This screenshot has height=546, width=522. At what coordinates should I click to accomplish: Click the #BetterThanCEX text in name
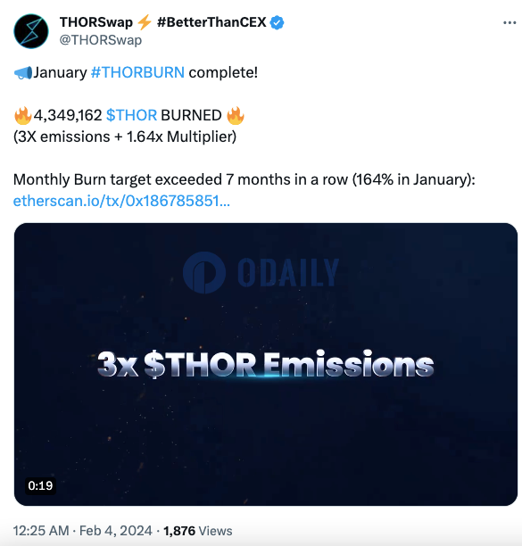click(x=211, y=22)
